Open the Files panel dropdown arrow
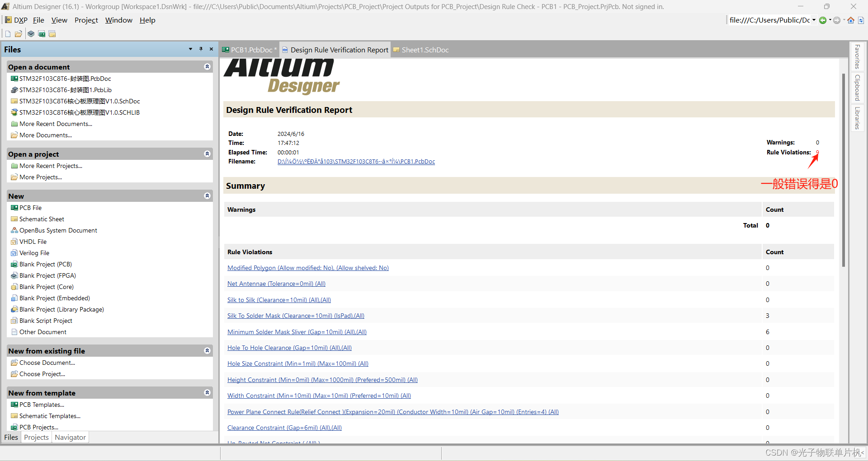 190,49
